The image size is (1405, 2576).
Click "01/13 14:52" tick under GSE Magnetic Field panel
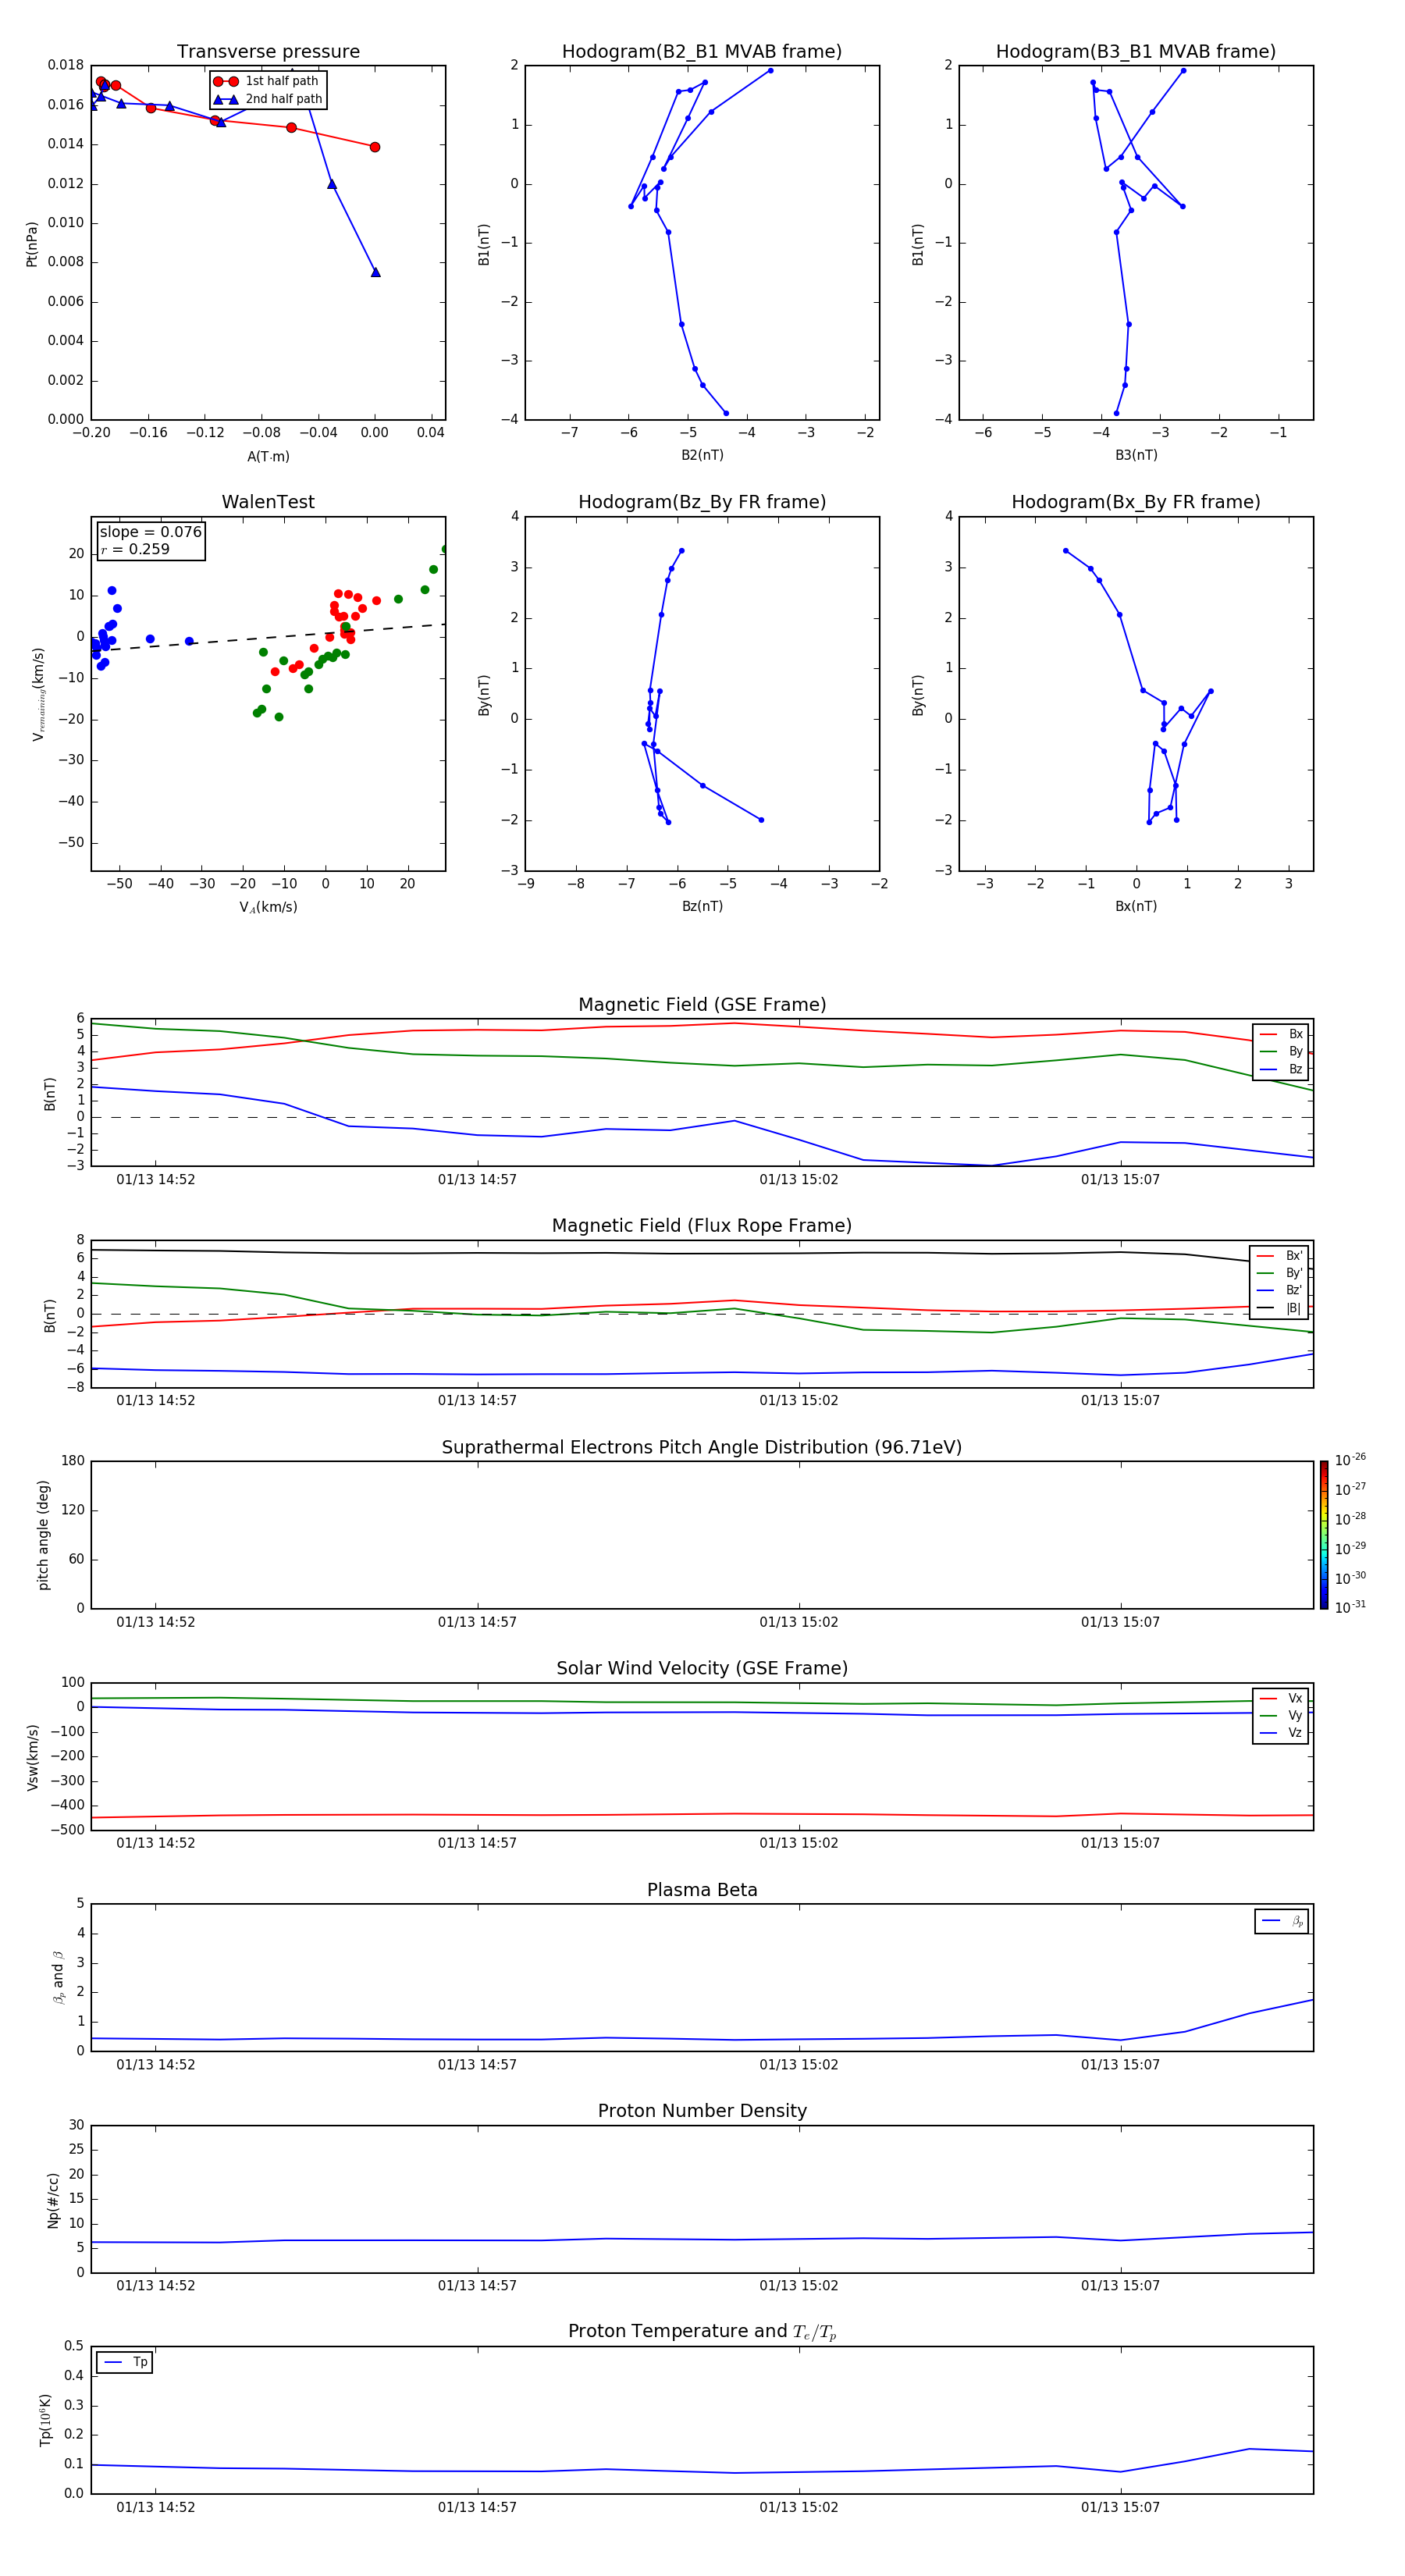tap(156, 1180)
